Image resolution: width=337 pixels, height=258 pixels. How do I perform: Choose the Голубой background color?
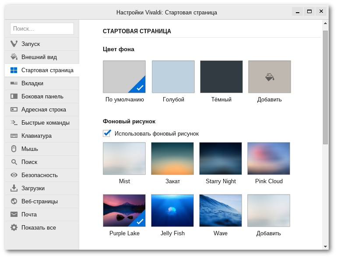(x=173, y=77)
